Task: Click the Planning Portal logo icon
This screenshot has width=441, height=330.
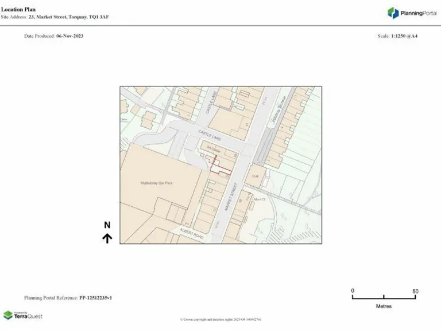Action: [x=393, y=13]
